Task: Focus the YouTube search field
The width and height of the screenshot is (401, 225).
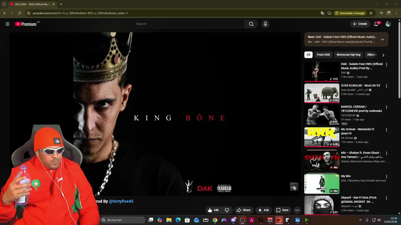Action: tap(189, 24)
